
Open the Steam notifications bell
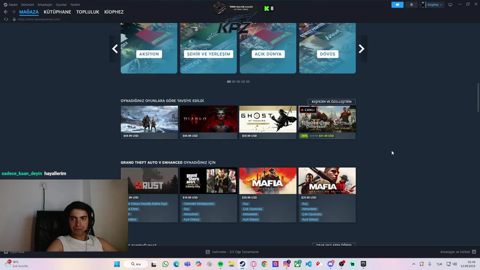(411, 4)
